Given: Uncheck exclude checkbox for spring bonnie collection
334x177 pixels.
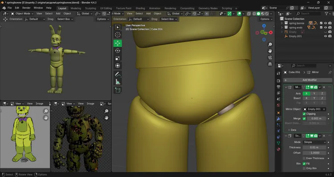Looking at the screenshot, I should (321, 23).
